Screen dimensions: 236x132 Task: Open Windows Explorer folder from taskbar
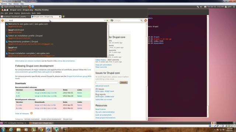[18, 129]
